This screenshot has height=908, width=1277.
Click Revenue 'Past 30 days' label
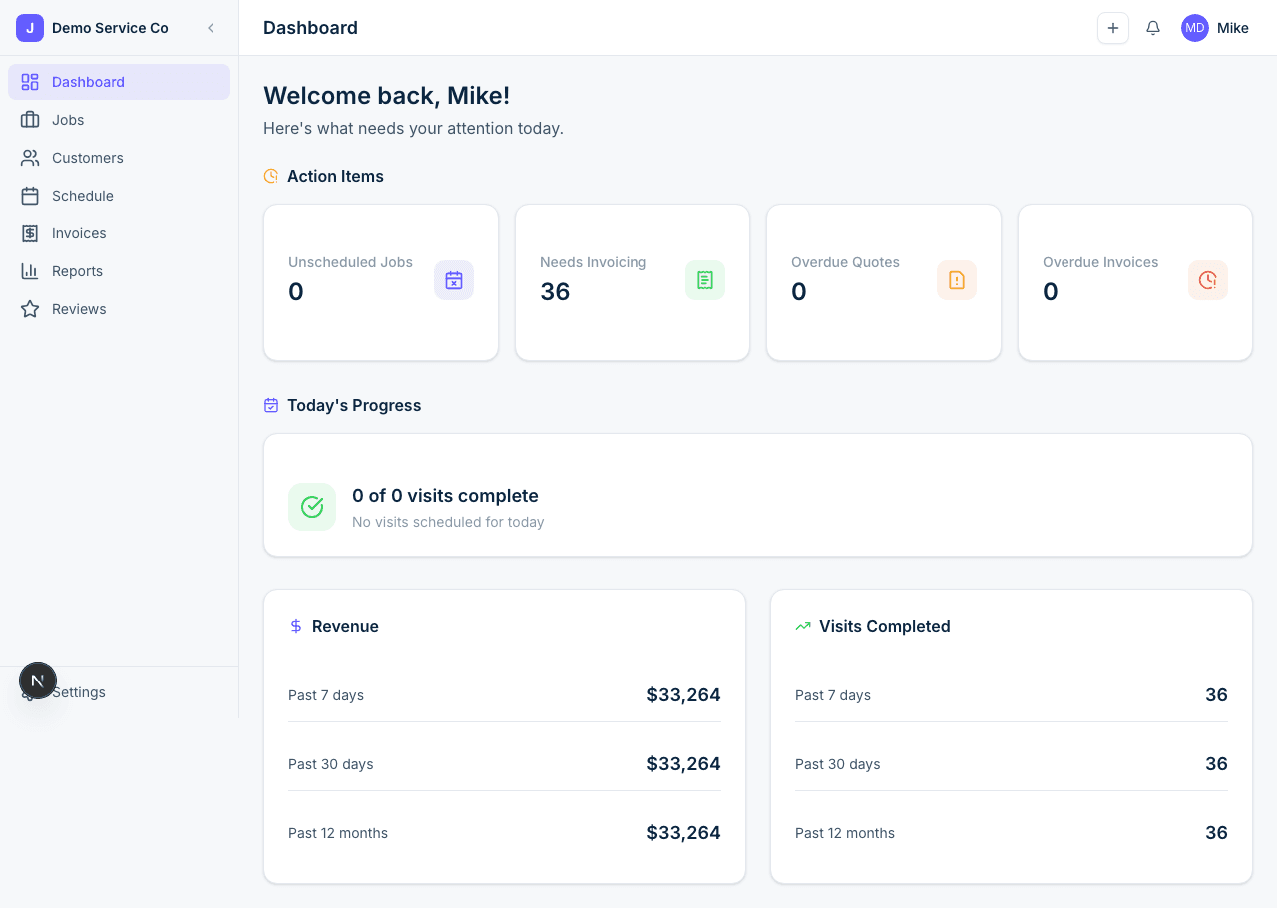coord(331,764)
